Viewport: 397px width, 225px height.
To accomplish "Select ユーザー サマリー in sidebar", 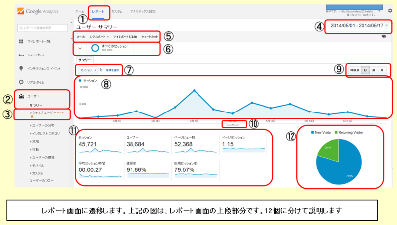I will [x=36, y=105].
